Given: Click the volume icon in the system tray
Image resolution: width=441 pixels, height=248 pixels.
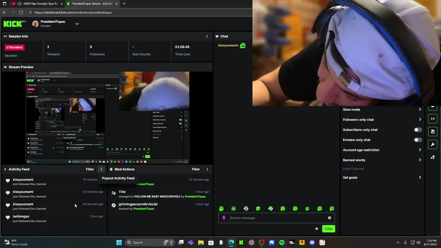Looking at the screenshot, I should pyautogui.click(x=419, y=242).
